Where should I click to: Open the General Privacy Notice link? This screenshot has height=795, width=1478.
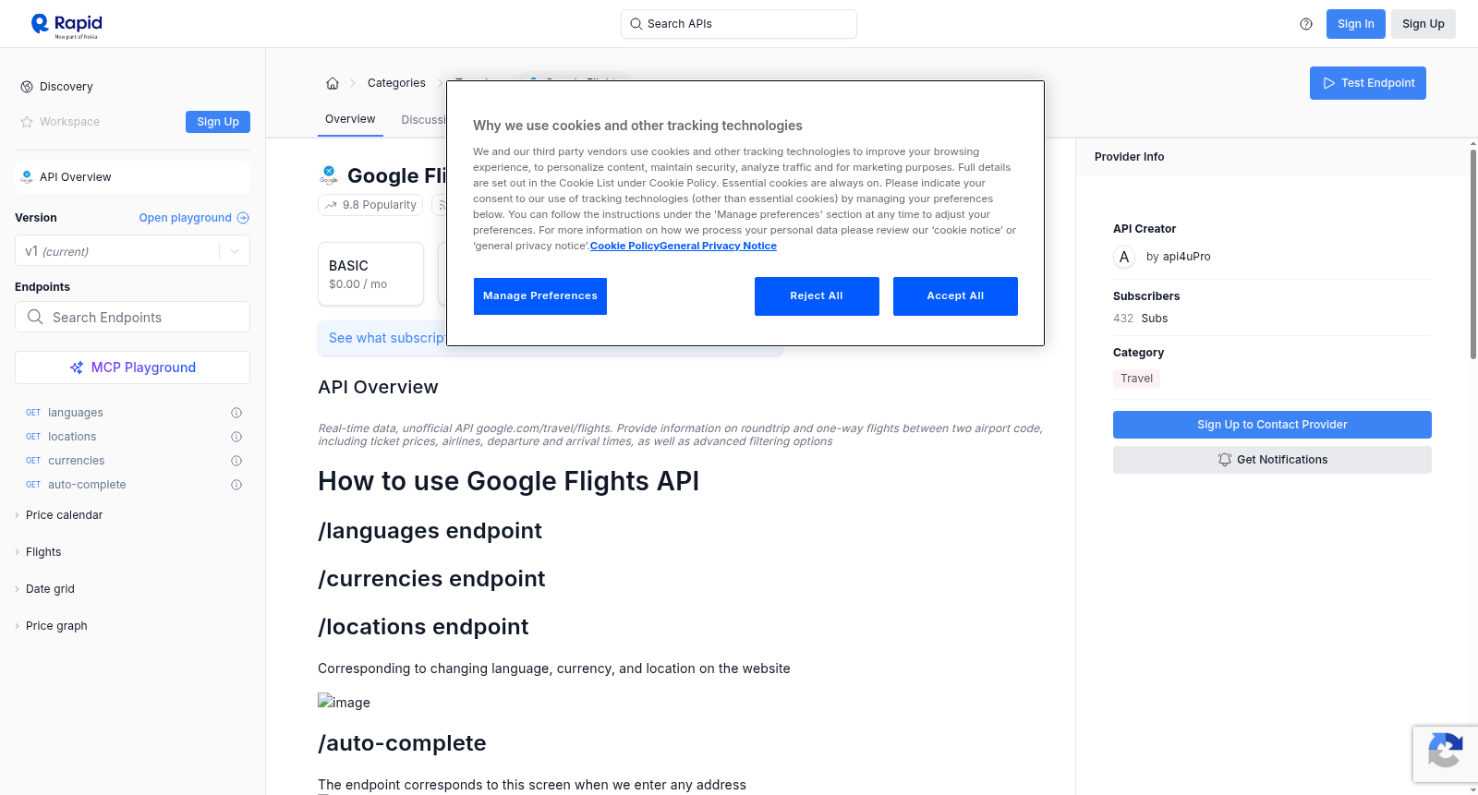point(718,247)
